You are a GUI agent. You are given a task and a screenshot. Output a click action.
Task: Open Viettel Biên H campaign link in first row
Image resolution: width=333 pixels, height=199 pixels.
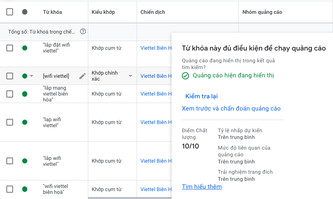(x=156, y=48)
